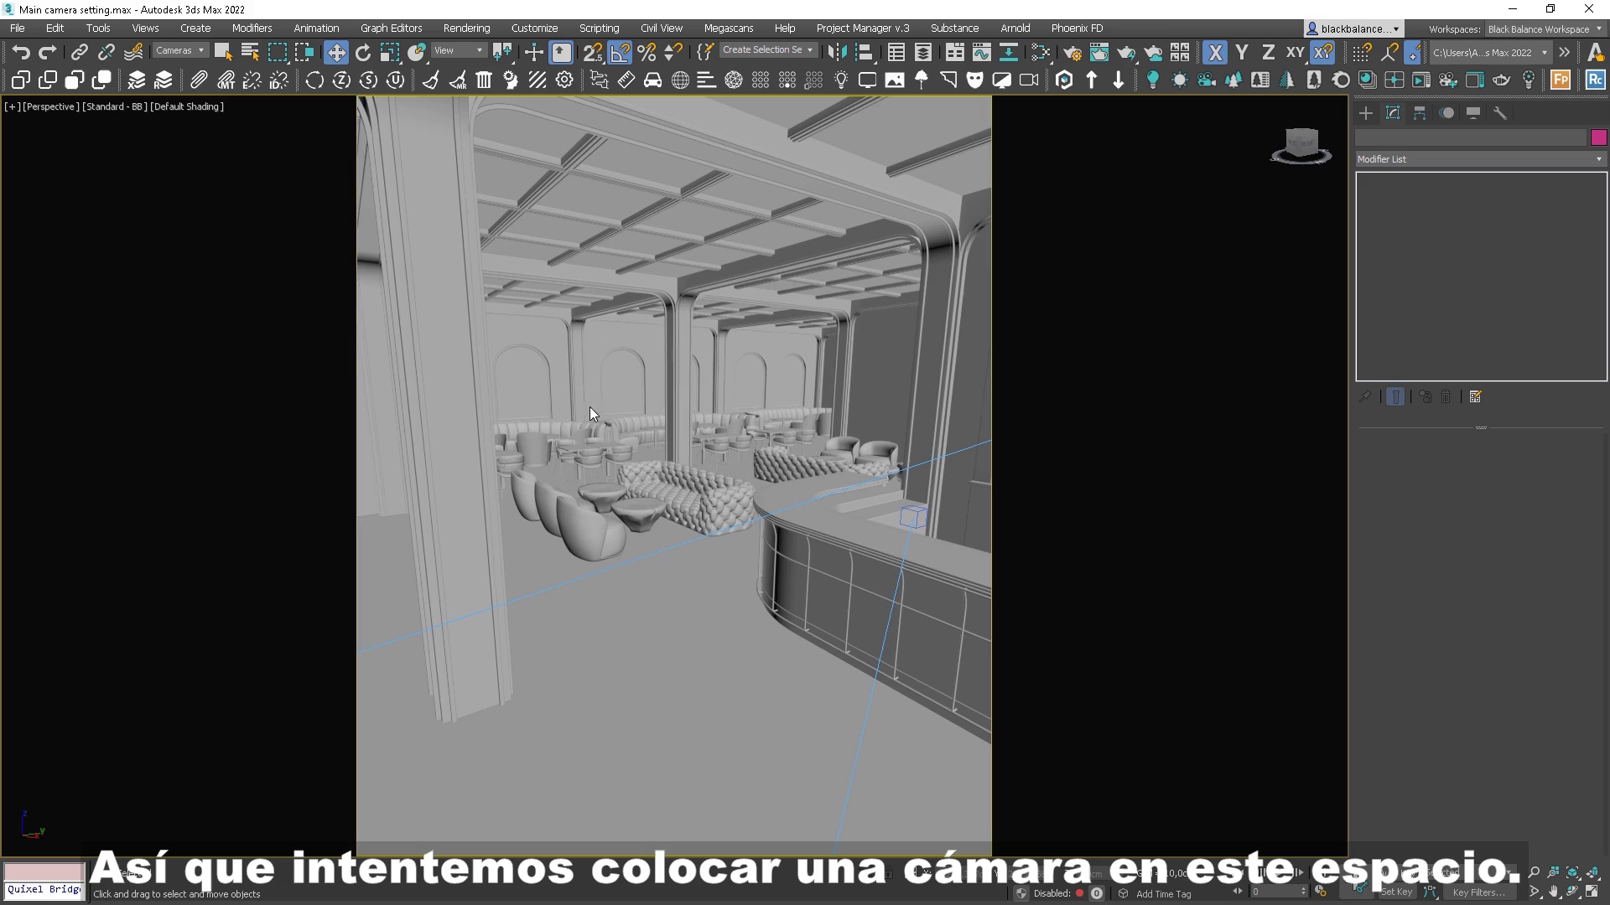Toggle Angle Snap on
This screenshot has width=1610, height=905.
click(x=621, y=51)
